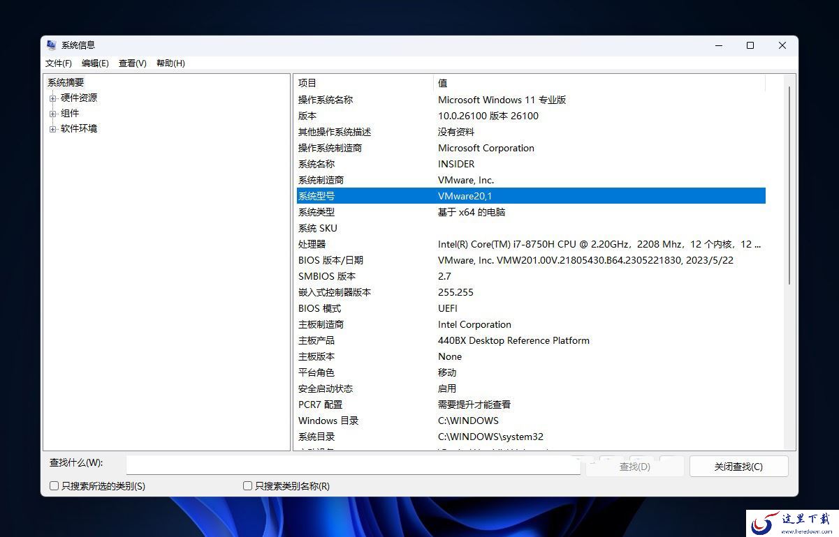Viewport: 839px width, 537px height.
Task: Select the 主板产品 row
Action: [x=531, y=340]
